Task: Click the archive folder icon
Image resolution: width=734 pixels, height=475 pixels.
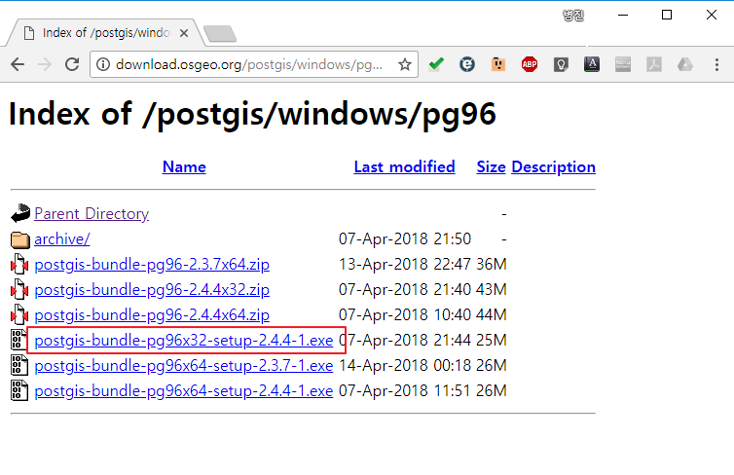Action: point(20,239)
